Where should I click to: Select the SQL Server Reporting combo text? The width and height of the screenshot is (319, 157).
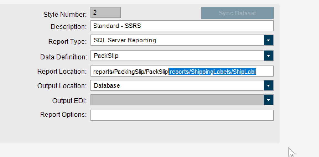pyautogui.click(x=125, y=40)
